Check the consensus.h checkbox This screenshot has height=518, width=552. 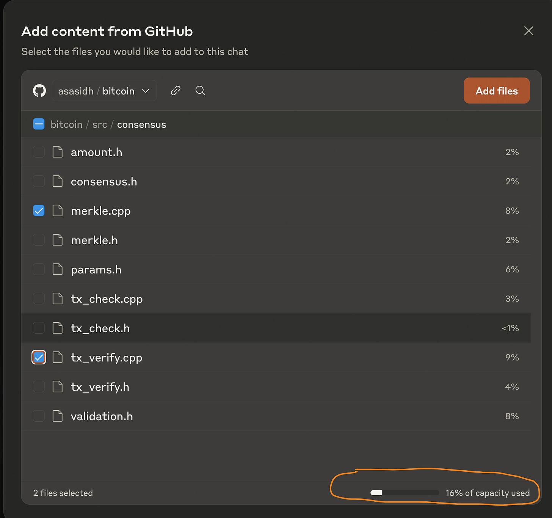pyautogui.click(x=39, y=181)
